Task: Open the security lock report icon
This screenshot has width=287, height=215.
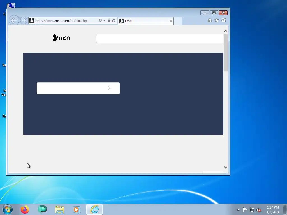Action: point(109,20)
